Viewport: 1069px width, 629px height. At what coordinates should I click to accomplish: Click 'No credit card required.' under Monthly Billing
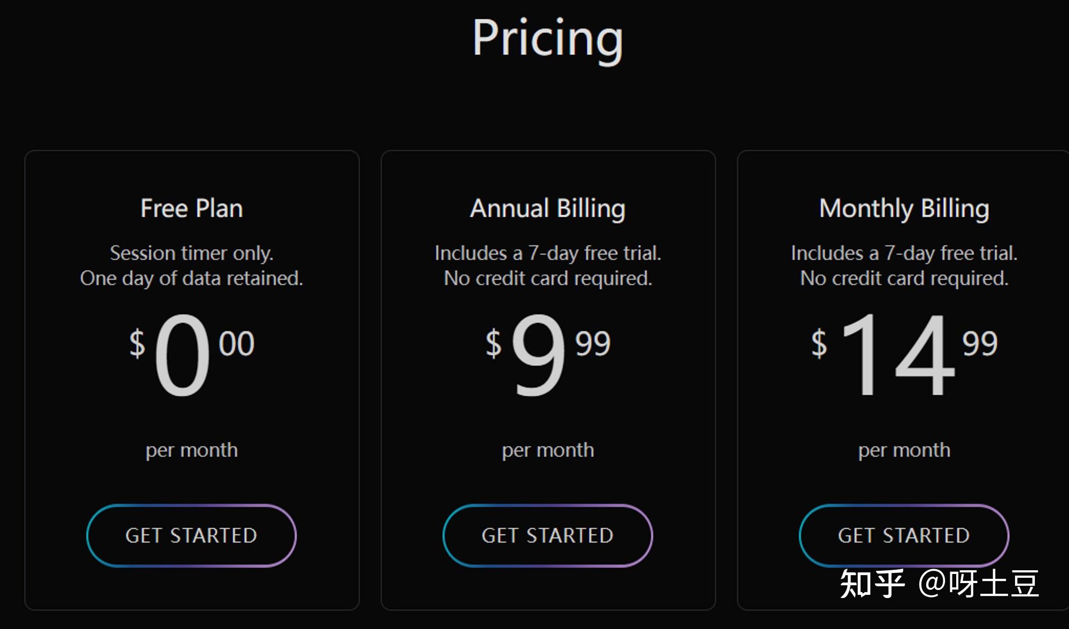tap(904, 278)
